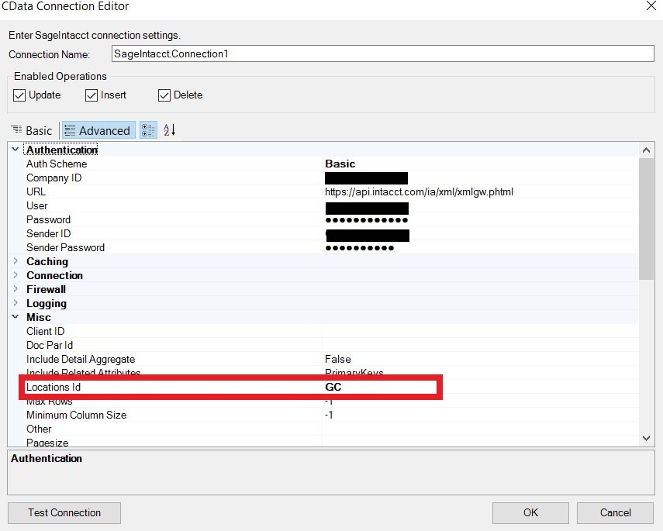The image size is (663, 531).
Task: Switch to the Advanced tab
Action: pos(98,130)
